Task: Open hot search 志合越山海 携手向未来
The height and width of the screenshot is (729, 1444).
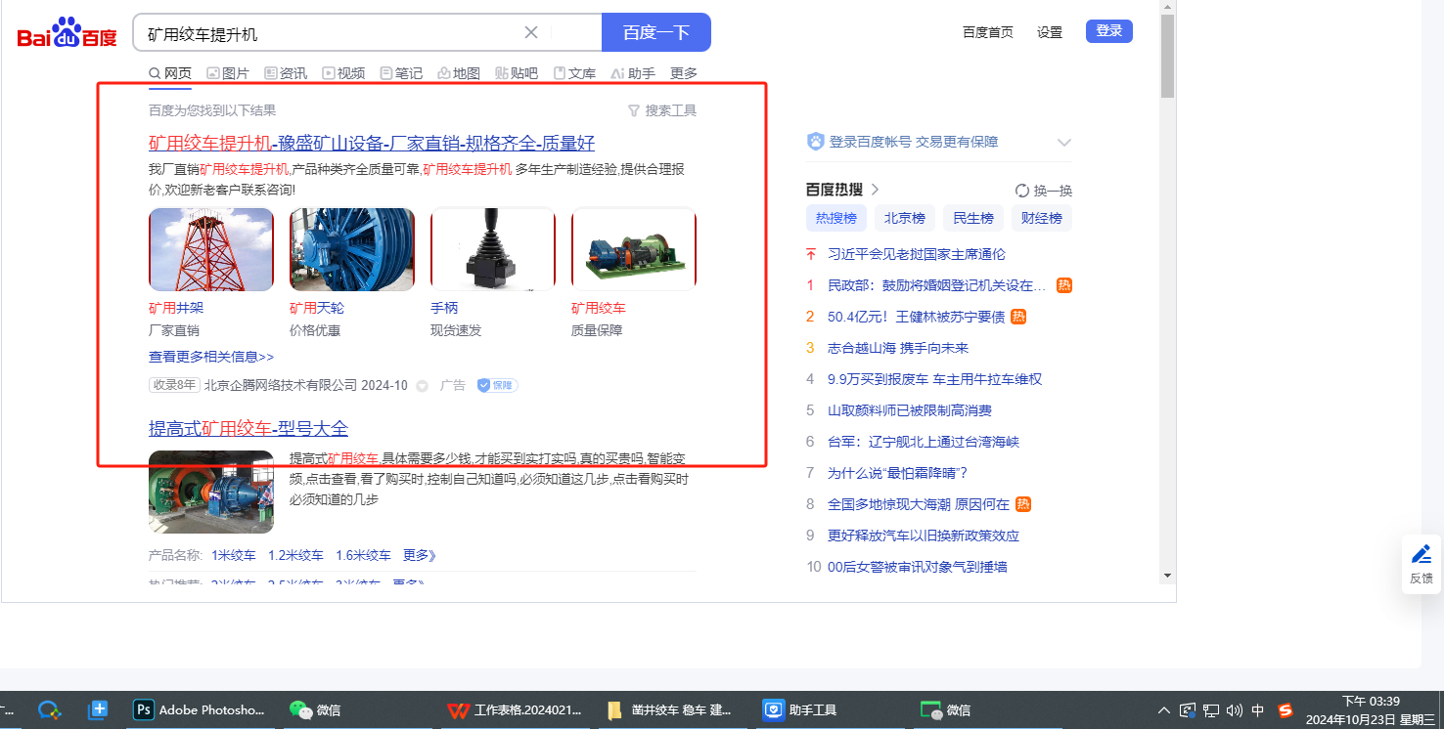Action: point(898,348)
